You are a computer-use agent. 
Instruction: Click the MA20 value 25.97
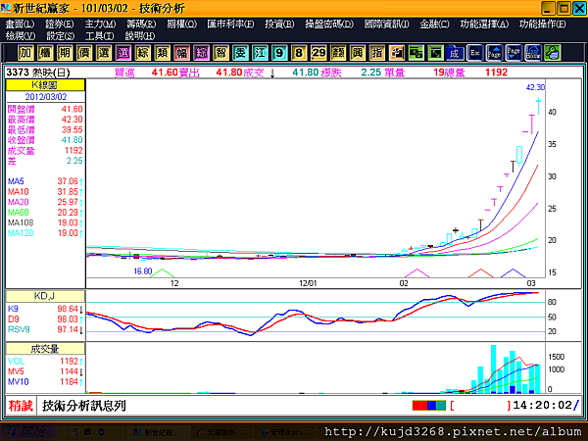pyautogui.click(x=68, y=202)
